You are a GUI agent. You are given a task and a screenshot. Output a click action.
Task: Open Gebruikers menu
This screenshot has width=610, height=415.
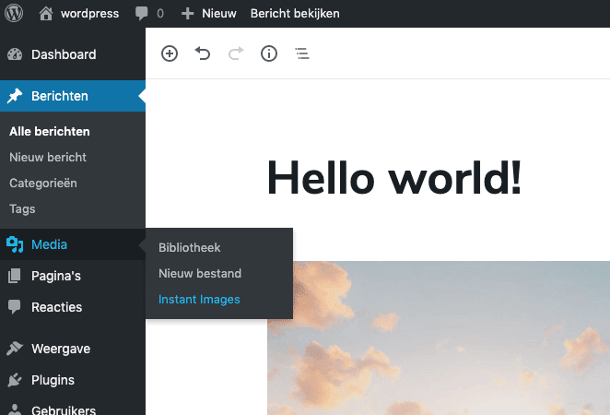[x=73, y=407]
